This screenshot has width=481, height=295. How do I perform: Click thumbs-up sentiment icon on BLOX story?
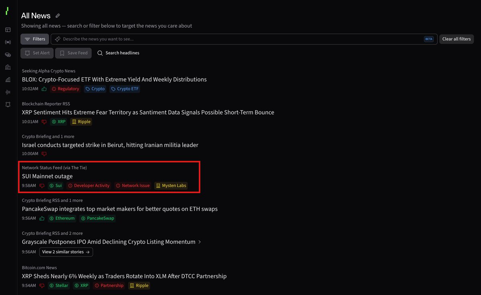click(44, 89)
